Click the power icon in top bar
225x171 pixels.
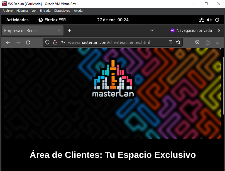217,20
